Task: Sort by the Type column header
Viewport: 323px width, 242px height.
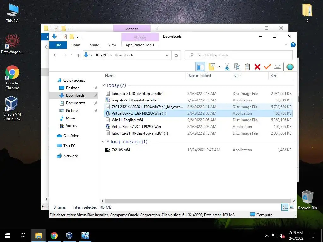Action: [237, 76]
